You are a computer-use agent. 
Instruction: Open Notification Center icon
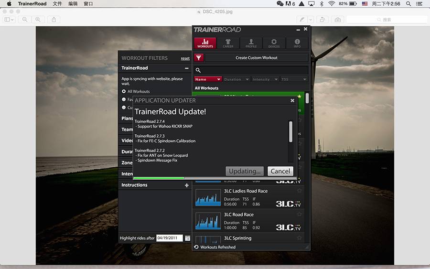coord(419,3)
